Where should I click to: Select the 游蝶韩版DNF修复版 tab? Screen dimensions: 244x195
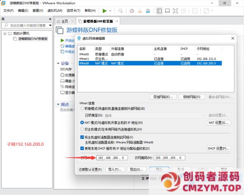tap(98, 21)
